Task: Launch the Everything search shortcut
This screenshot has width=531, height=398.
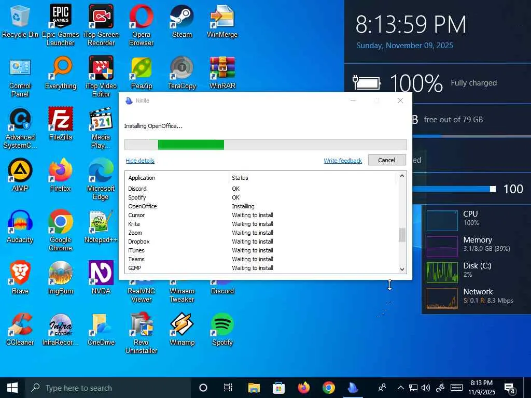Action: tap(61, 73)
